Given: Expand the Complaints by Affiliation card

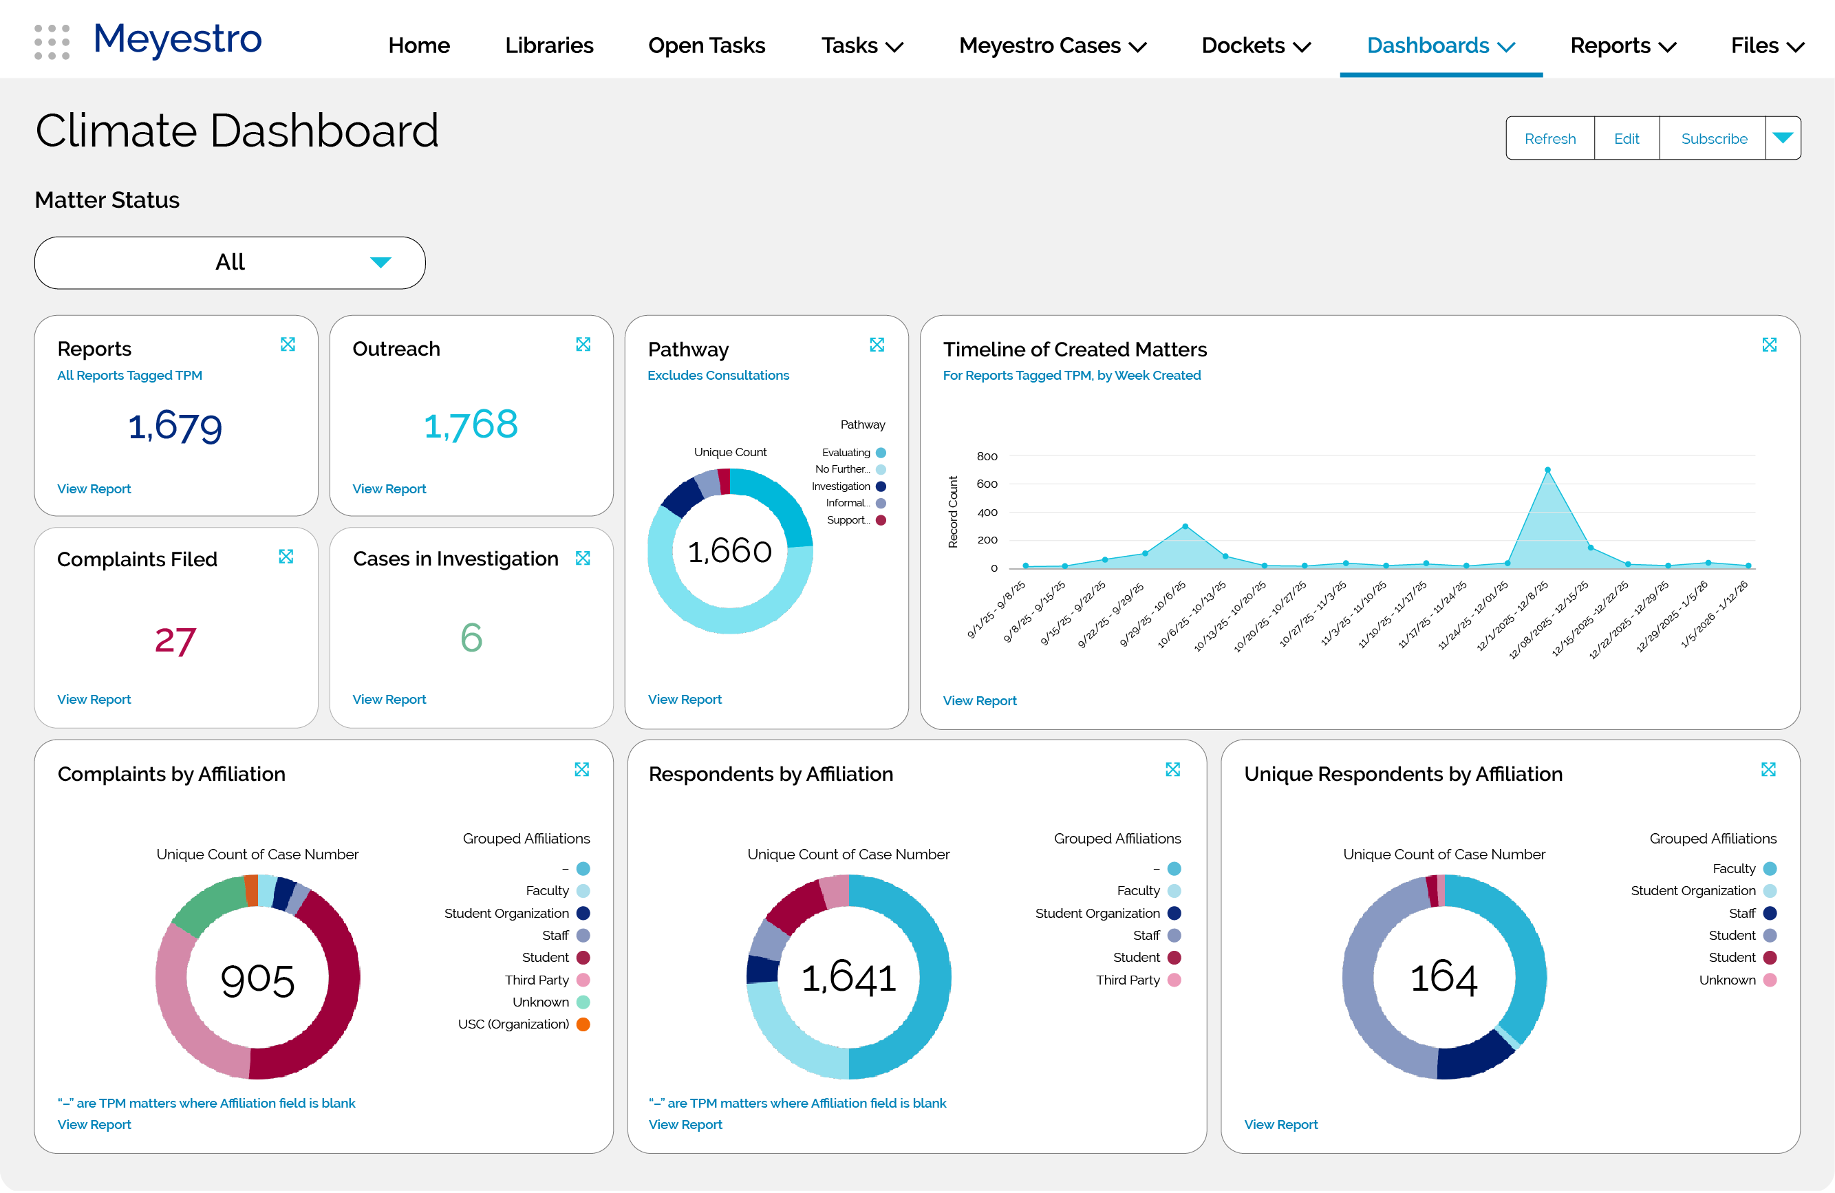Looking at the screenshot, I should [x=581, y=769].
